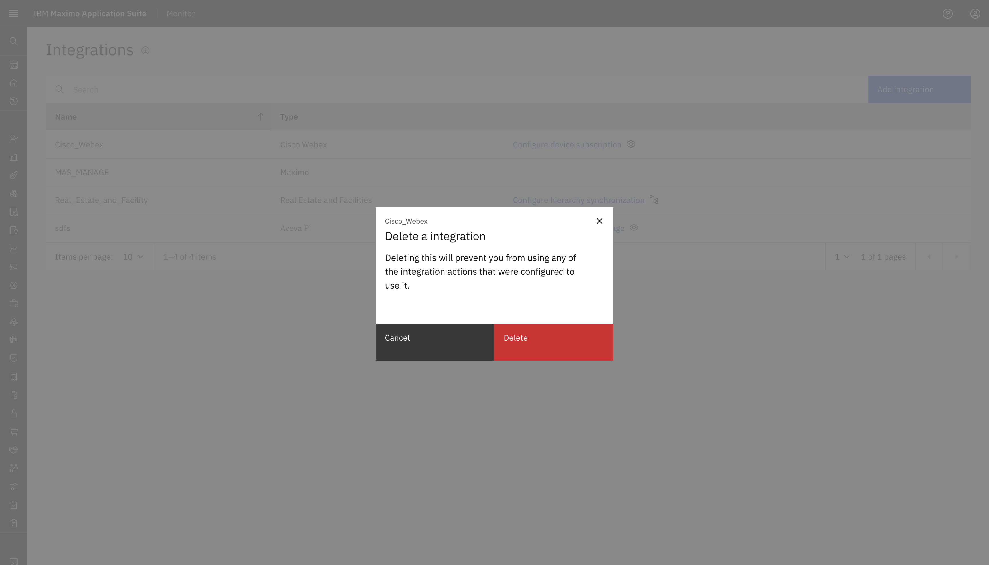Click the eye icon in sdfs row
This screenshot has width=989, height=565.
tap(634, 228)
